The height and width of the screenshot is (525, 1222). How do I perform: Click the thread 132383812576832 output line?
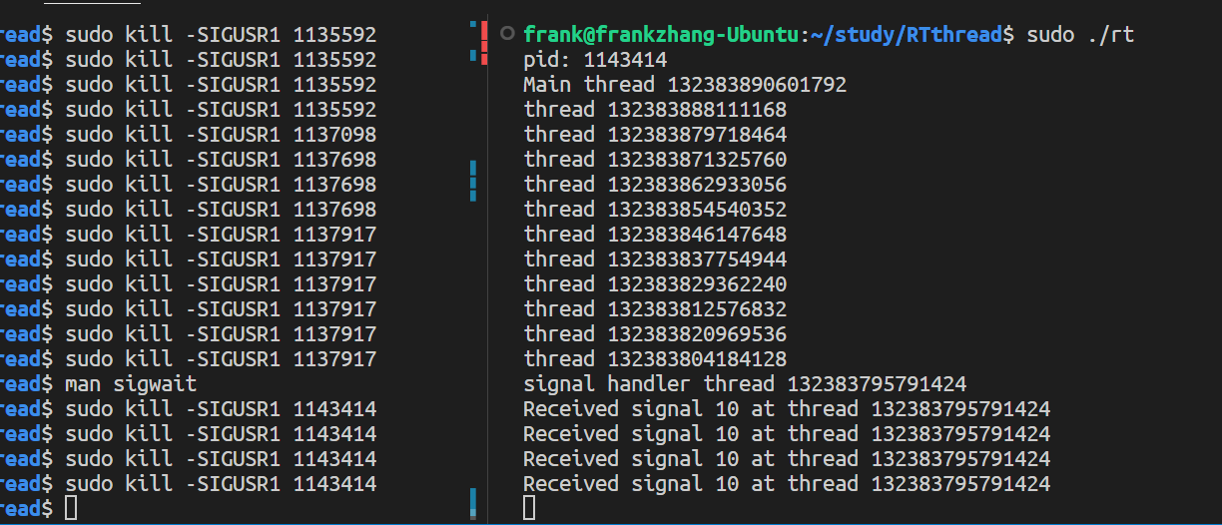click(655, 309)
